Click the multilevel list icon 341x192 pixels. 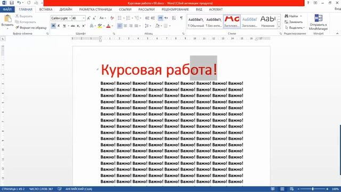[x=136, y=18]
